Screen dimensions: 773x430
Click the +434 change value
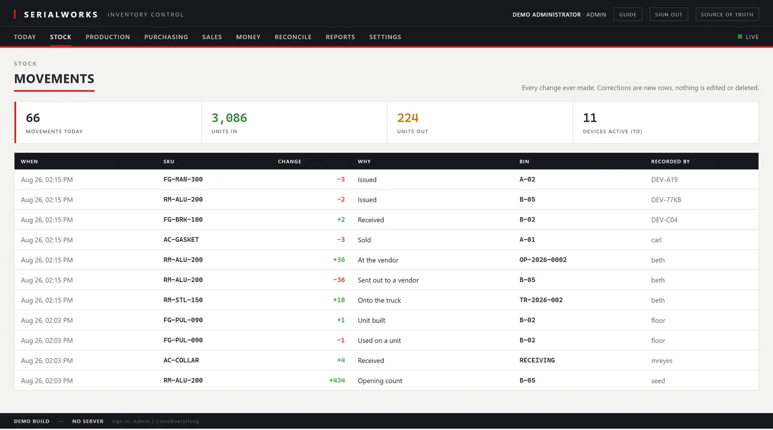(x=337, y=381)
